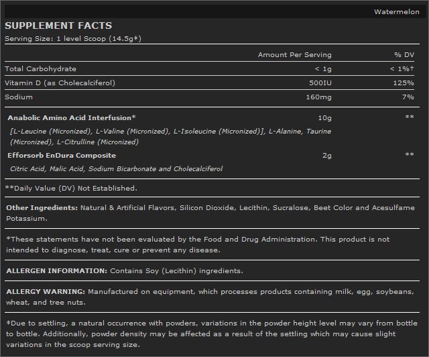Viewport: 429px width, 357px height.
Task: Click the 500IU amount value
Action: click(x=320, y=83)
